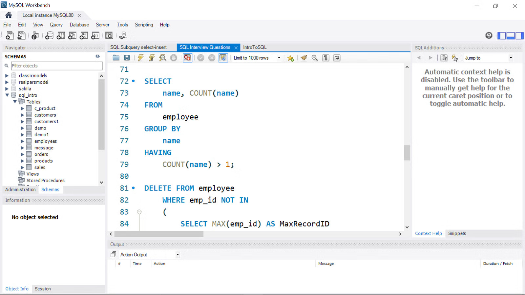Open the Query menu

[x=56, y=25]
